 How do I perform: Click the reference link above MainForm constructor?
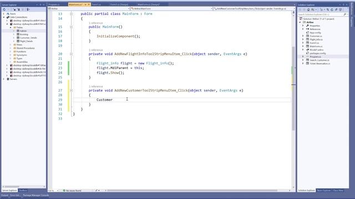[x=95, y=23]
